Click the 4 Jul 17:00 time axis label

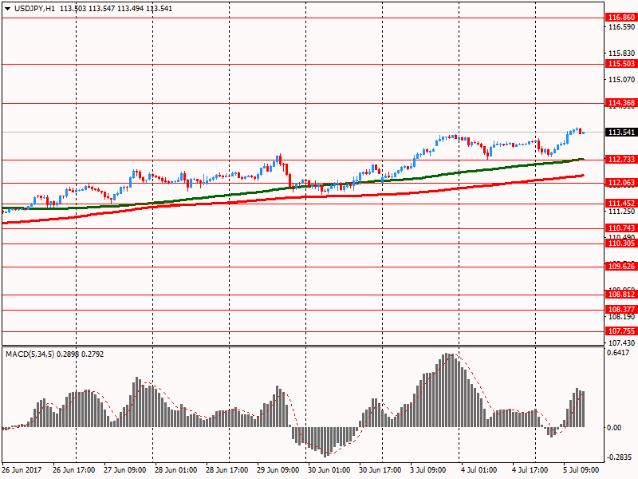coord(530,470)
